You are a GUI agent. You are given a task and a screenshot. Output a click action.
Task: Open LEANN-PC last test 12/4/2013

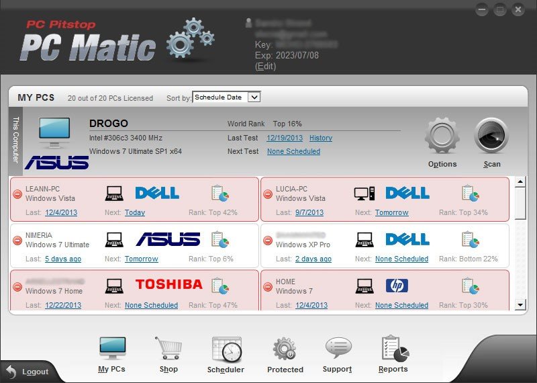61,212
